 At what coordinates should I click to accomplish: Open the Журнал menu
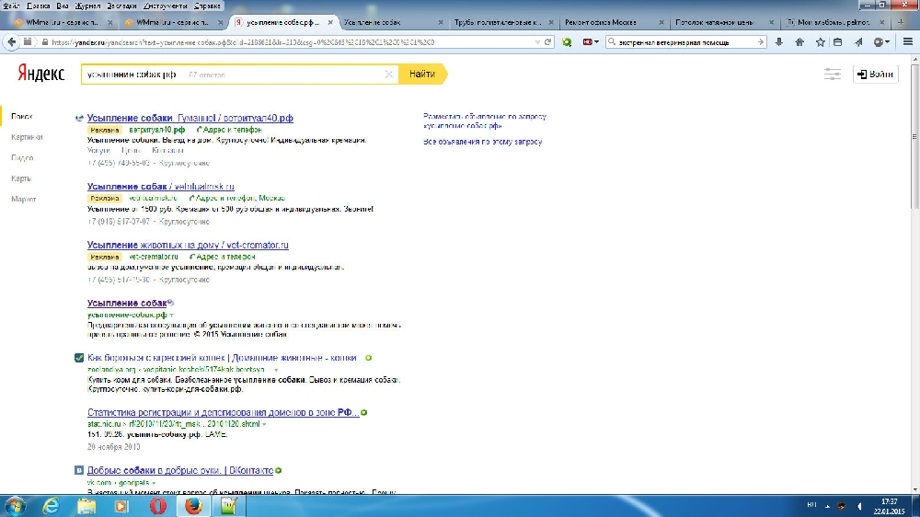click(x=87, y=6)
